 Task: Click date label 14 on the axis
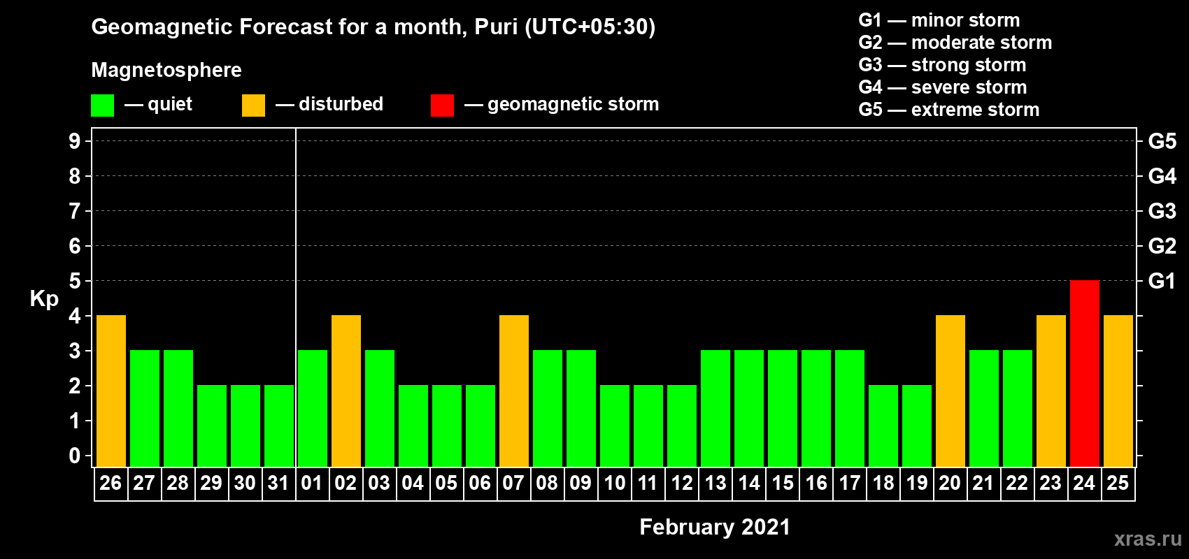tap(748, 483)
